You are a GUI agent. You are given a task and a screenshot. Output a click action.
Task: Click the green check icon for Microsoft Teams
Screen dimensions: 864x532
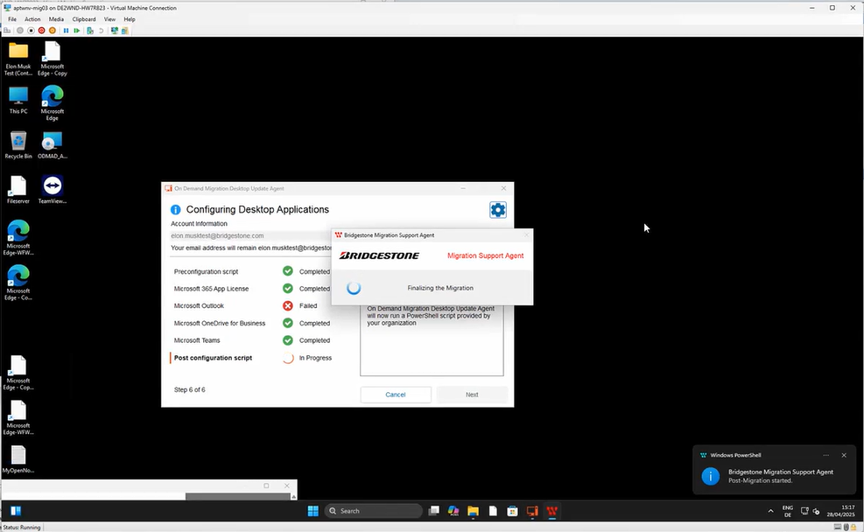(x=288, y=340)
